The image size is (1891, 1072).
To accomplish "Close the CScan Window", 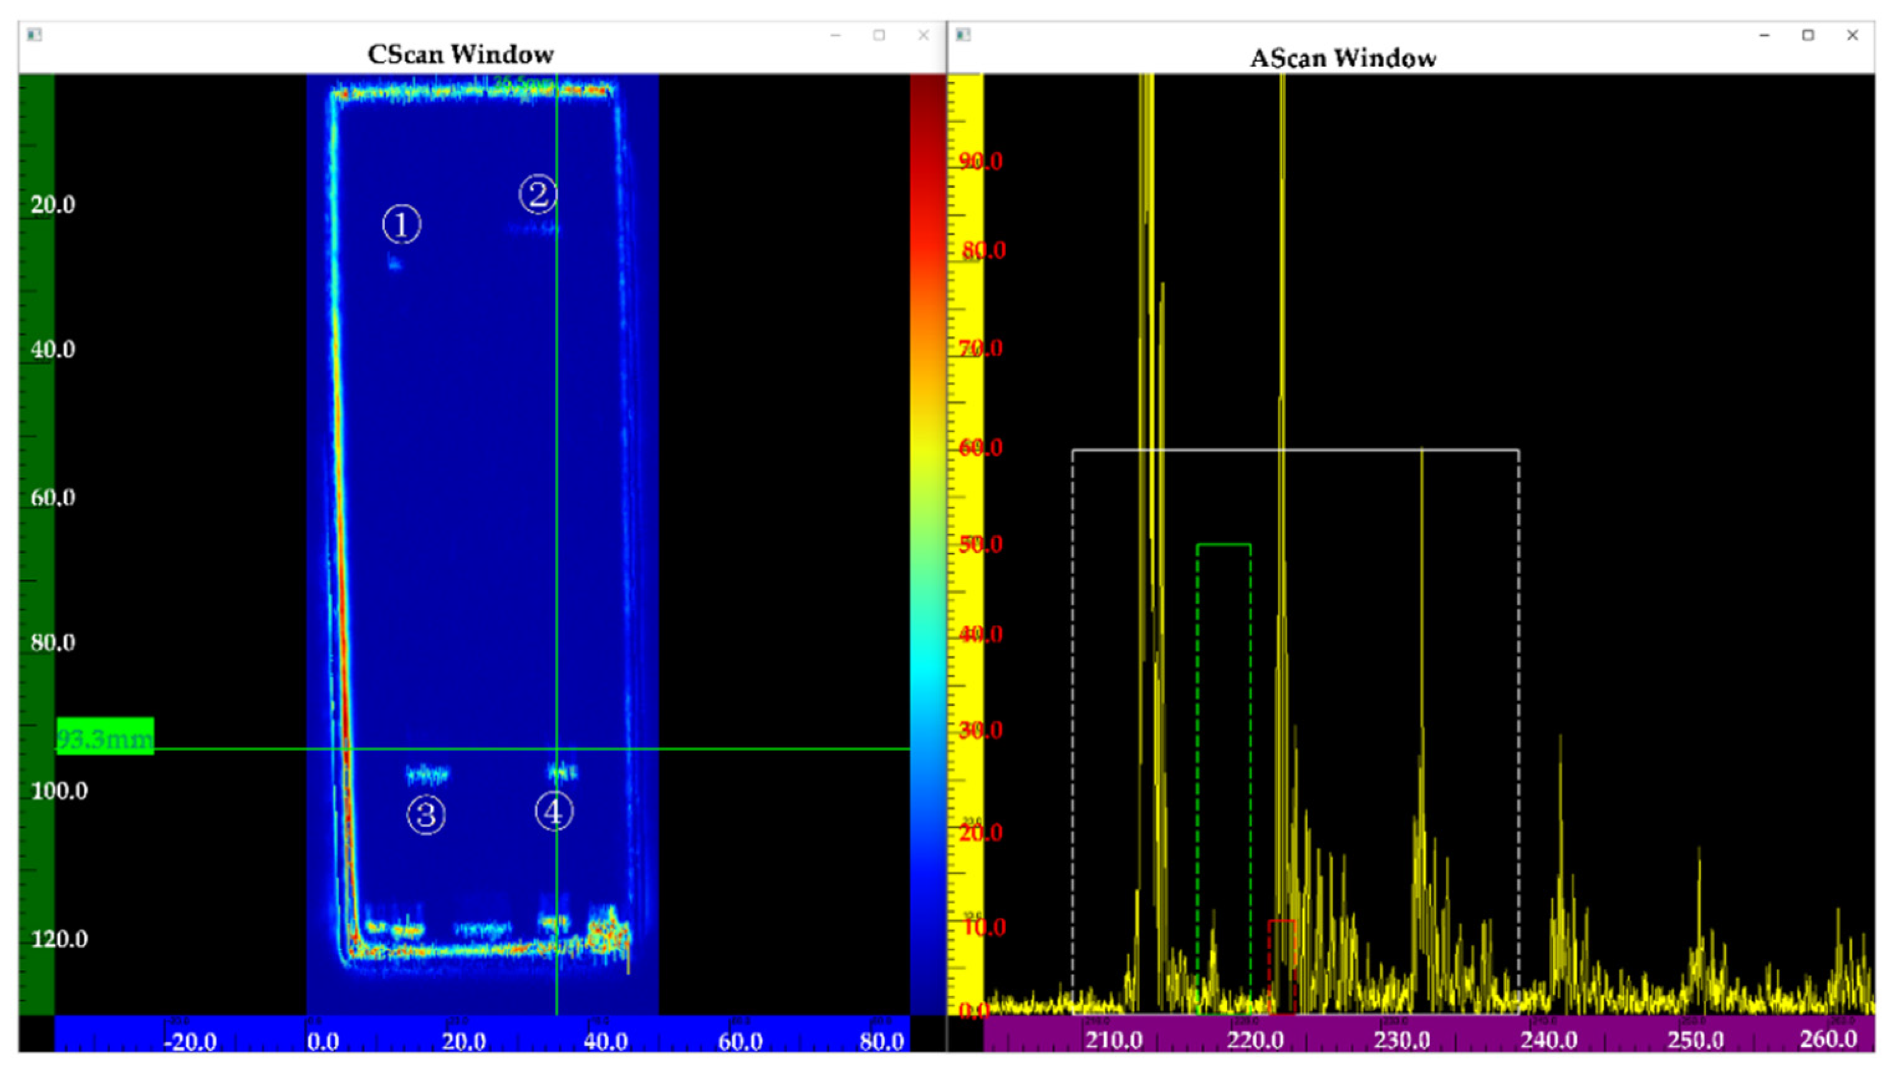I will (x=923, y=35).
